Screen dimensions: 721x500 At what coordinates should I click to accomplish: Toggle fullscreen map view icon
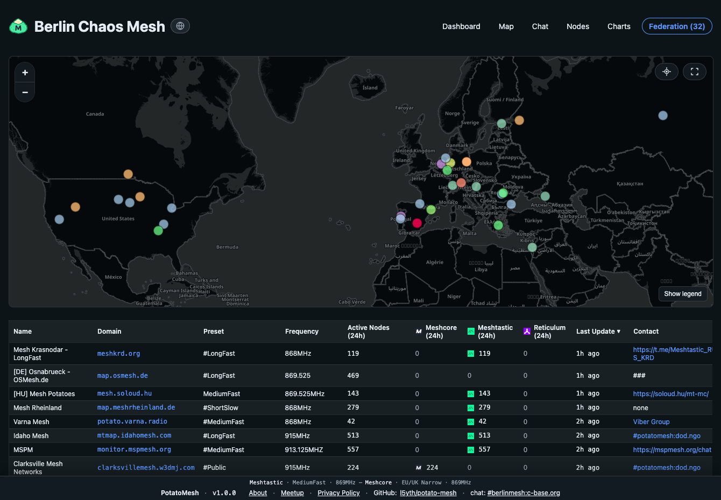point(695,72)
